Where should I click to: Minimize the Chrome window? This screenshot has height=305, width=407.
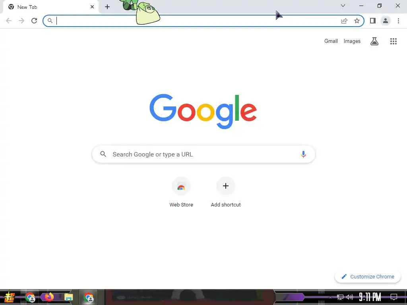[361, 6]
